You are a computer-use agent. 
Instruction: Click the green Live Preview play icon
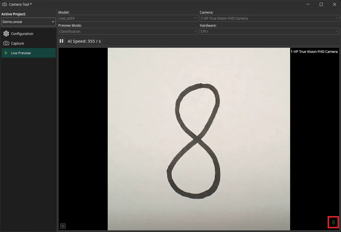[x=6, y=53]
